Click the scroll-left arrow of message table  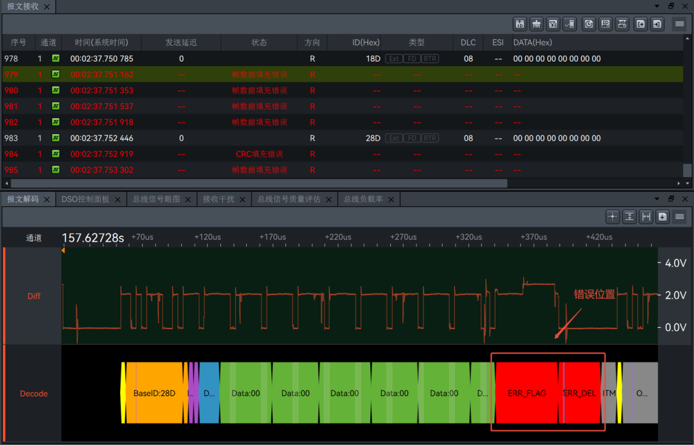tap(6, 183)
